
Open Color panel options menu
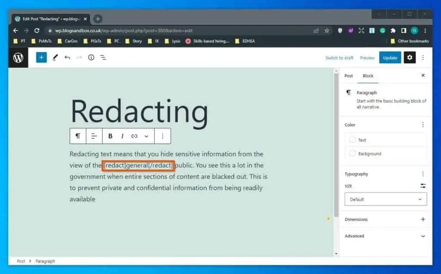423,125
